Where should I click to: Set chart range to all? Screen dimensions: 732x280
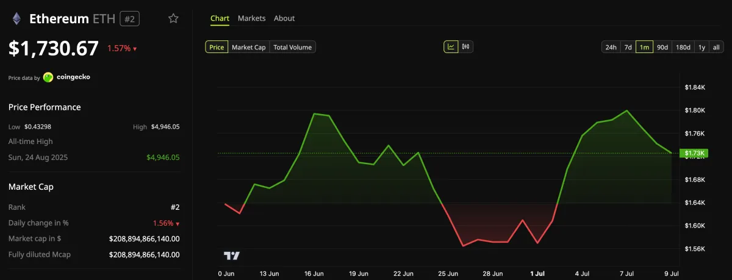(x=717, y=47)
